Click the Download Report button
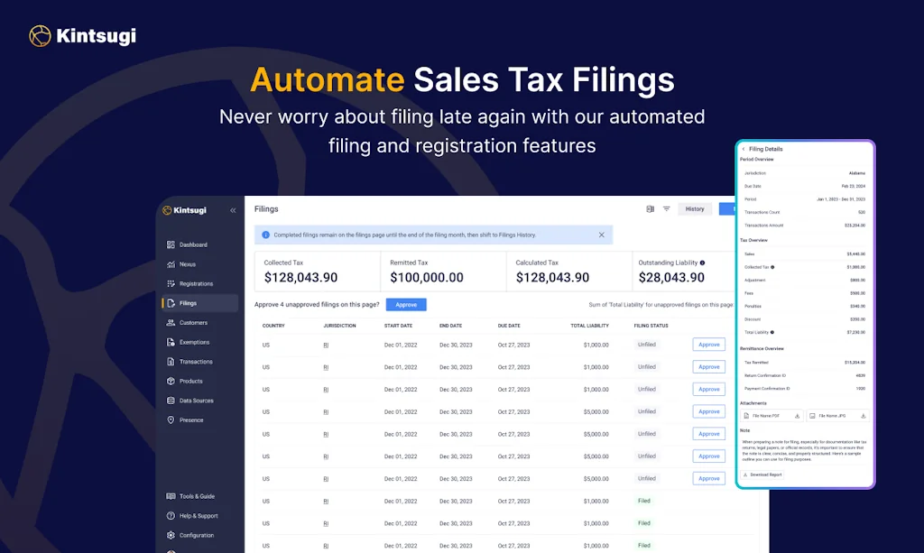 click(x=762, y=475)
